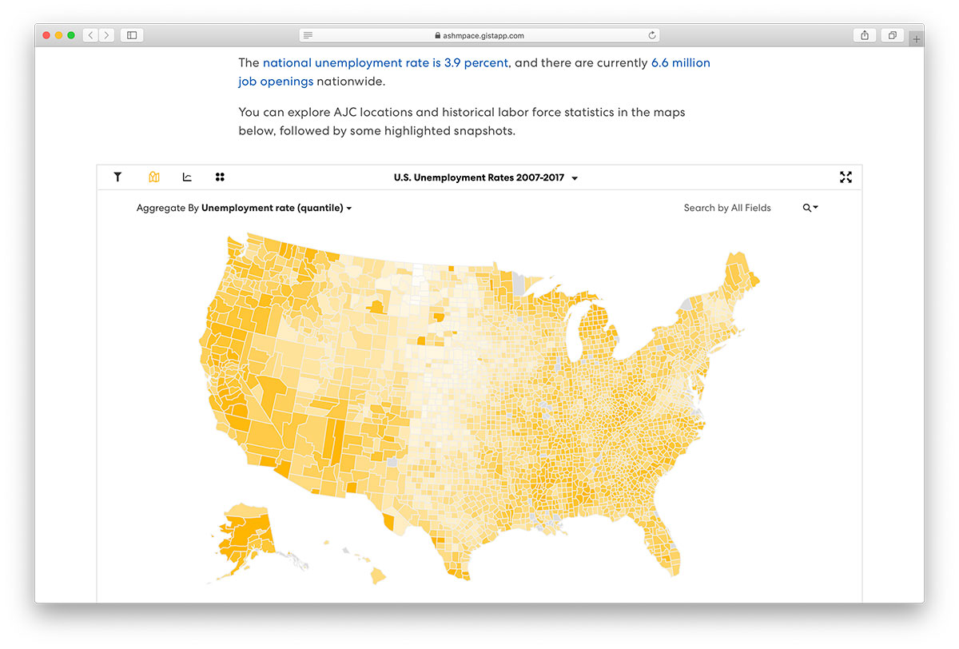Click the search magnifier icon
This screenshot has height=649, width=959.
807,208
